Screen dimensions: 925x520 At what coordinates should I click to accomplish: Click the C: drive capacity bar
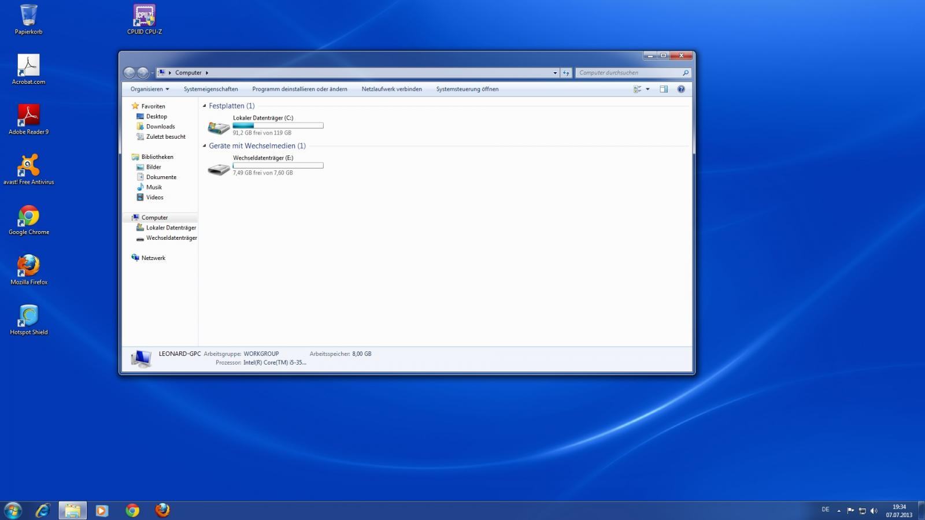pos(278,125)
